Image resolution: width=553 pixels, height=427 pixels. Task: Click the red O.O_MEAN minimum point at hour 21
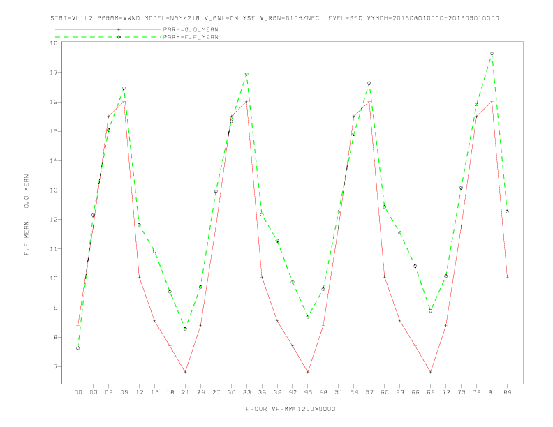tap(185, 372)
